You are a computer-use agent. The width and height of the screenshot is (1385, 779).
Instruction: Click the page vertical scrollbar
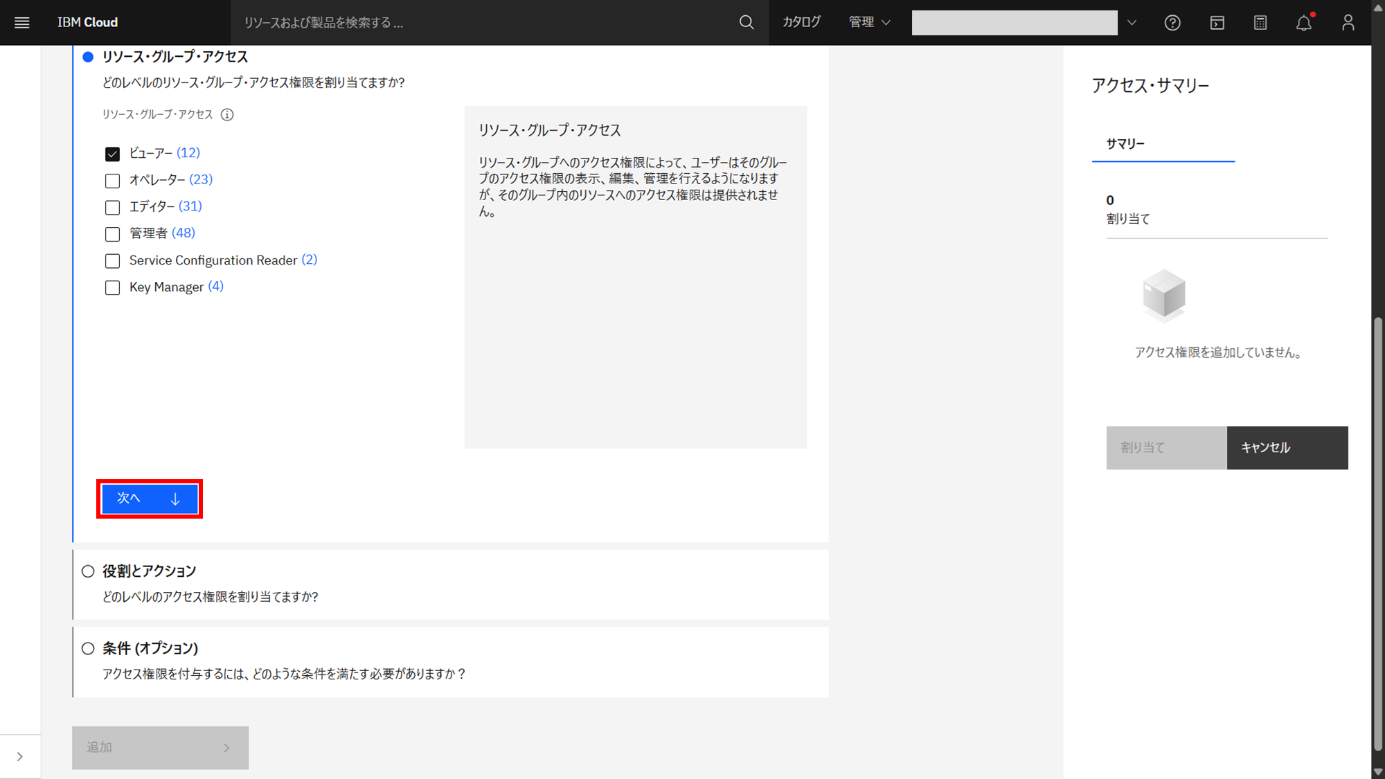[x=1377, y=533]
